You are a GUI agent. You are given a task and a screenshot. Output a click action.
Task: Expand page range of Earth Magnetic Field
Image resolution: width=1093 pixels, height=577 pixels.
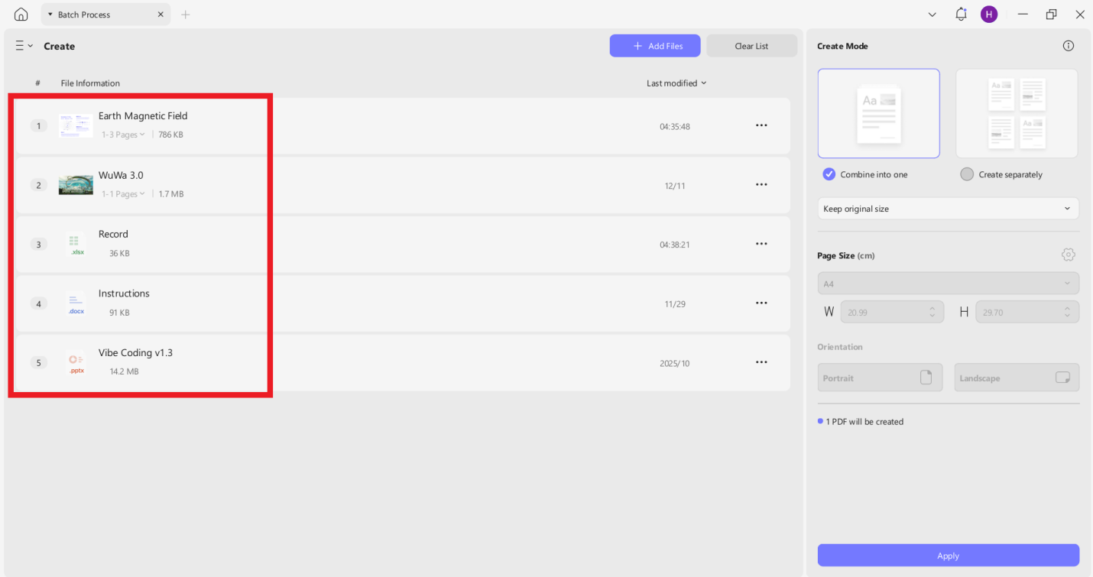(x=123, y=135)
